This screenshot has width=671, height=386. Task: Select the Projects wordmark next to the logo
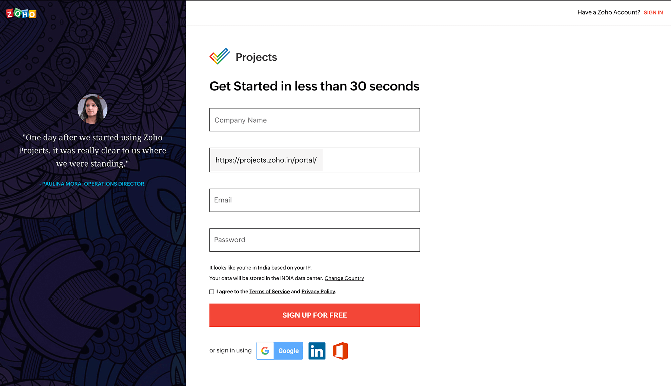(x=256, y=57)
